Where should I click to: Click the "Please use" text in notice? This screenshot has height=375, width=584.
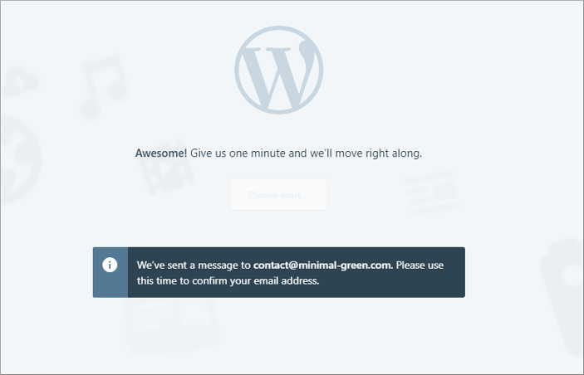pyautogui.click(x=420, y=265)
